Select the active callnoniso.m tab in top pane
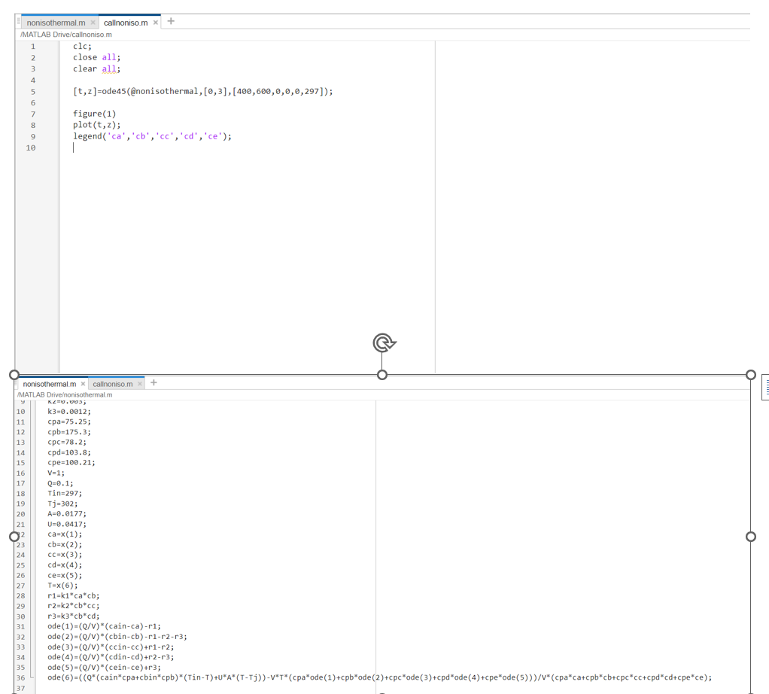This screenshot has height=694, width=769. (126, 23)
